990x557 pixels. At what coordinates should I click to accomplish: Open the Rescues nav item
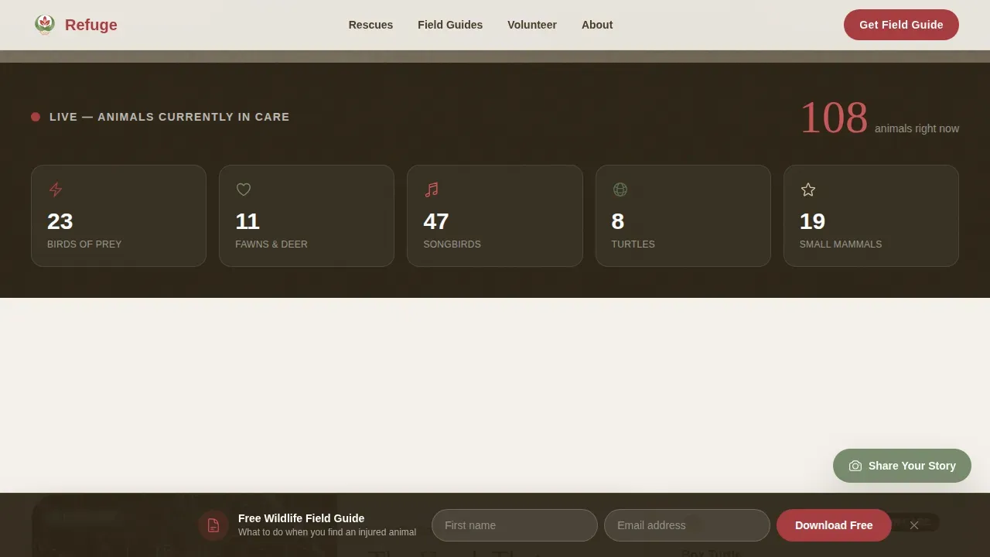click(370, 25)
